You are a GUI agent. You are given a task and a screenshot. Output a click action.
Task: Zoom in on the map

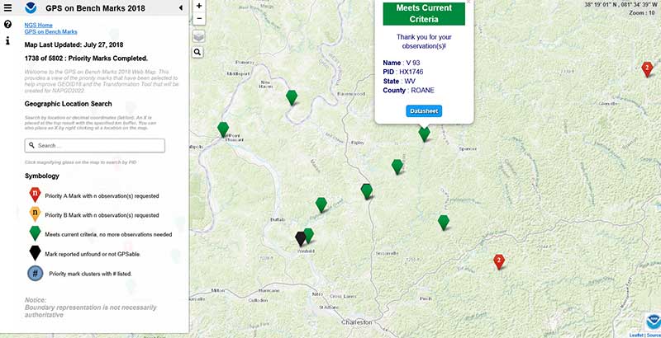199,5
